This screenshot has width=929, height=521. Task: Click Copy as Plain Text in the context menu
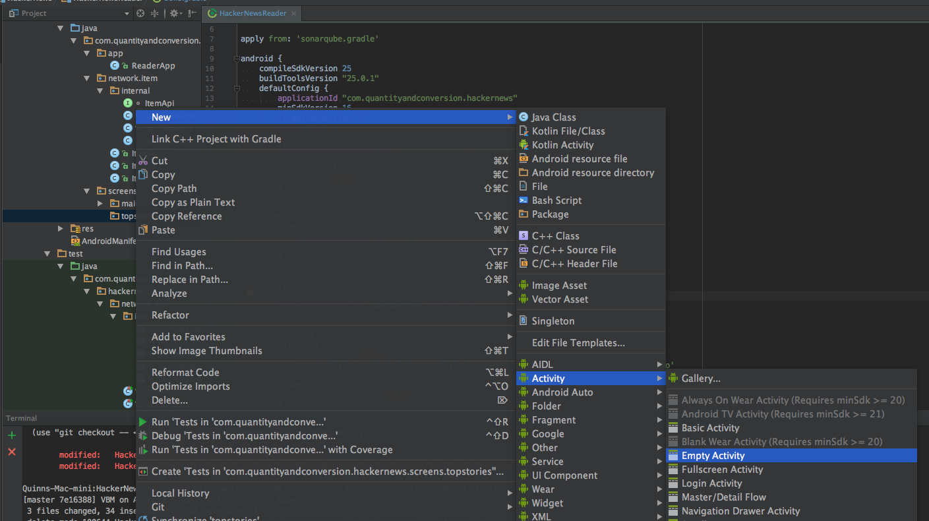pyautogui.click(x=326, y=202)
